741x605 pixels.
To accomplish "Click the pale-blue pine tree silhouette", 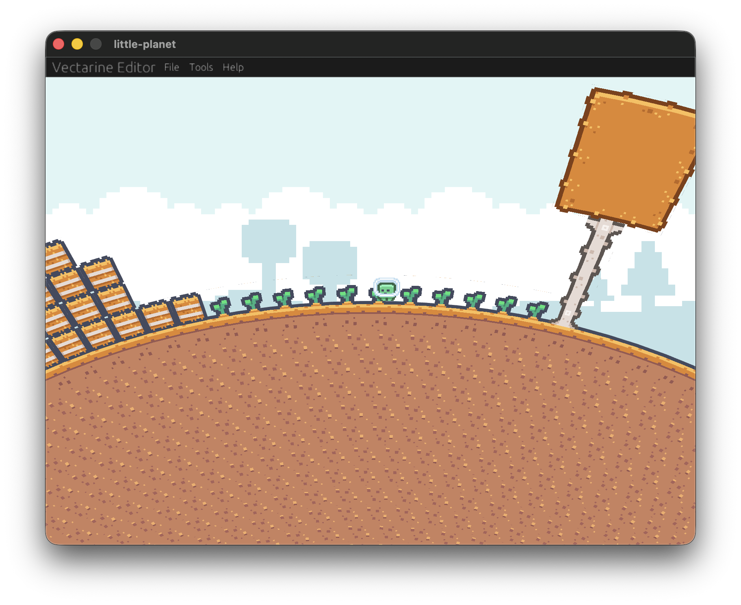I will (x=648, y=276).
